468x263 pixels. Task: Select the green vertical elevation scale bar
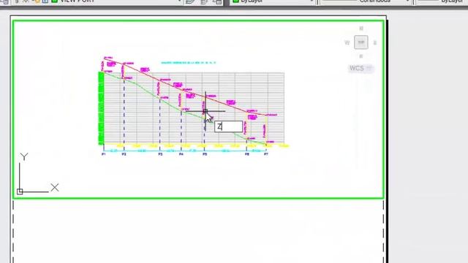[101, 109]
